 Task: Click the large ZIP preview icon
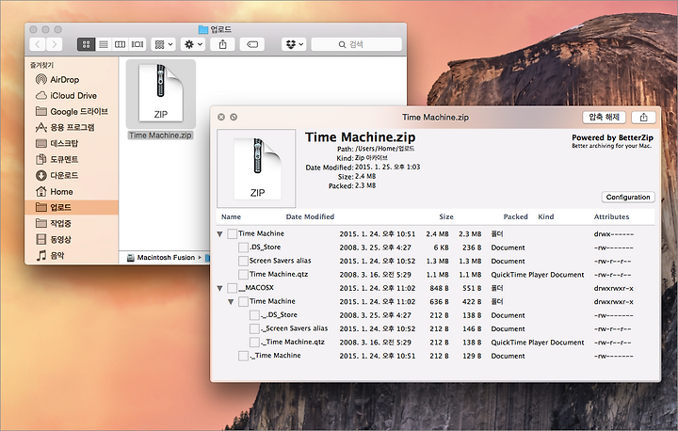click(x=256, y=168)
